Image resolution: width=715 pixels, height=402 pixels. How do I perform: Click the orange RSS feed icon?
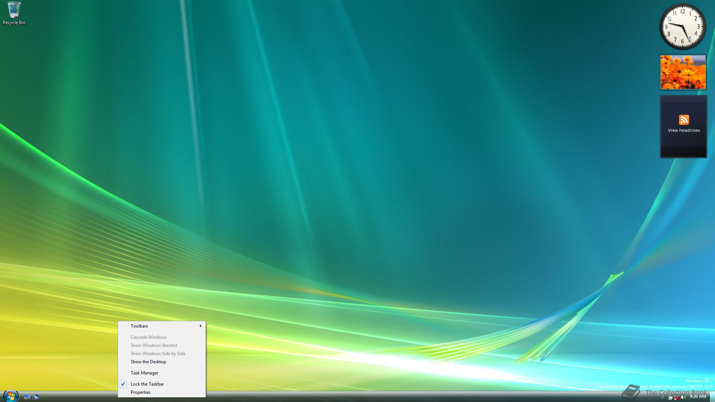[x=684, y=120]
